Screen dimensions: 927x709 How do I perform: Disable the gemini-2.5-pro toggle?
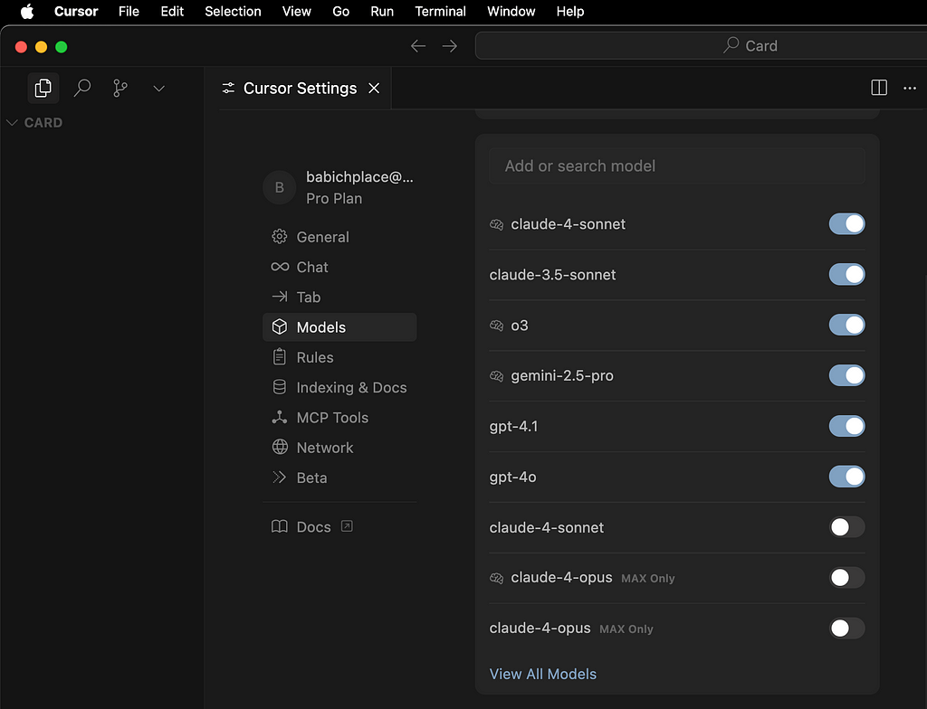click(x=846, y=376)
